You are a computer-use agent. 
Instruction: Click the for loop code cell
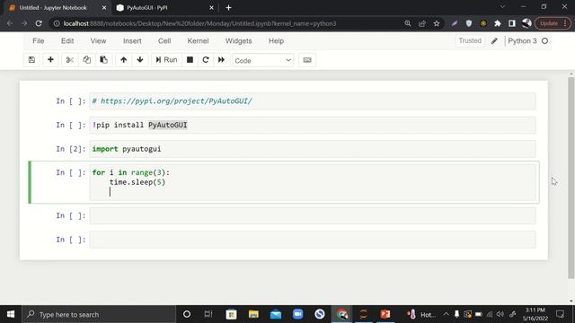click(x=313, y=182)
